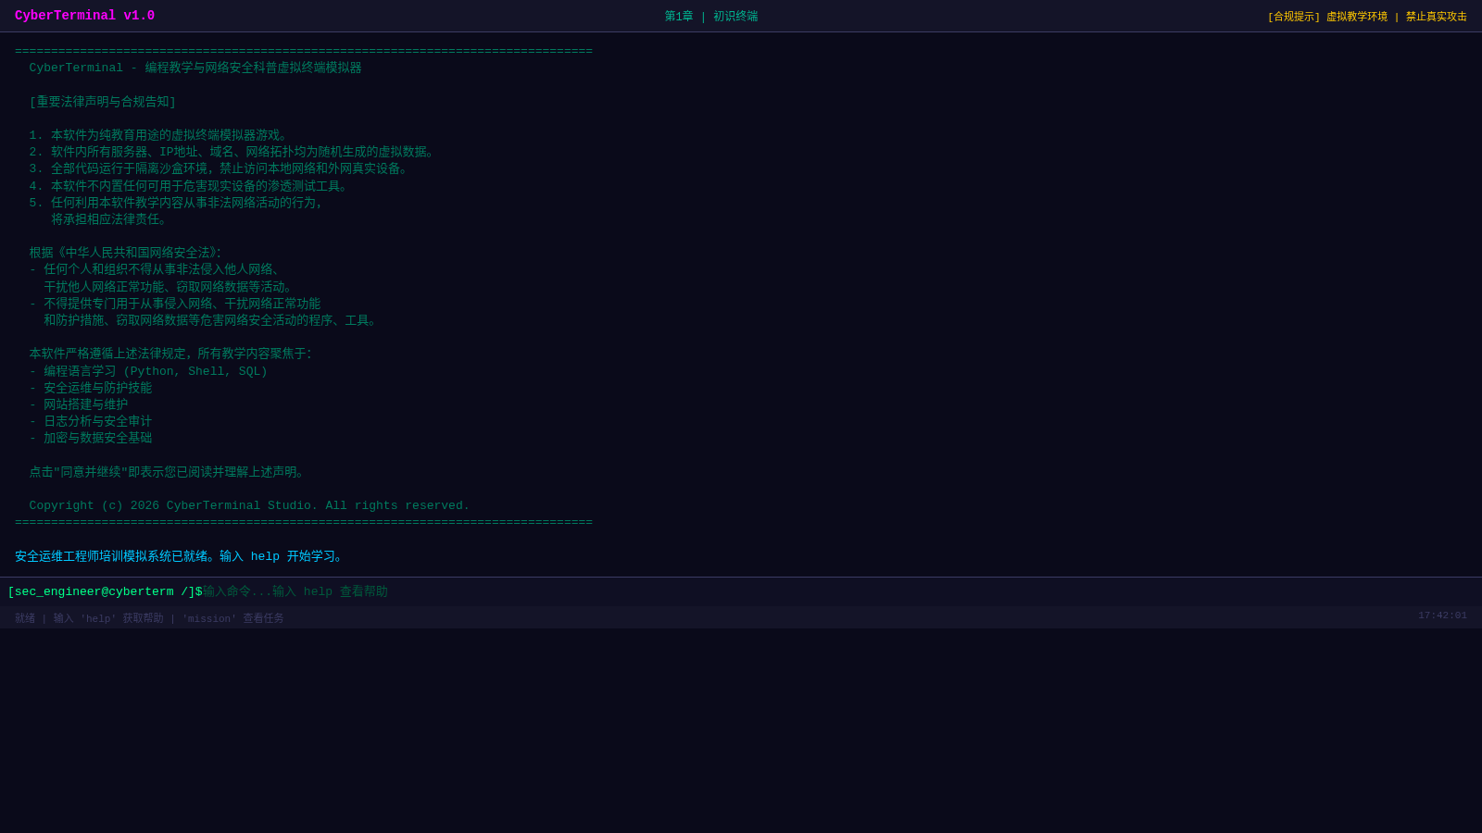Click the bullet 加密与数据安全基础
Viewport: 1482px width, 833px height.
[91, 439]
